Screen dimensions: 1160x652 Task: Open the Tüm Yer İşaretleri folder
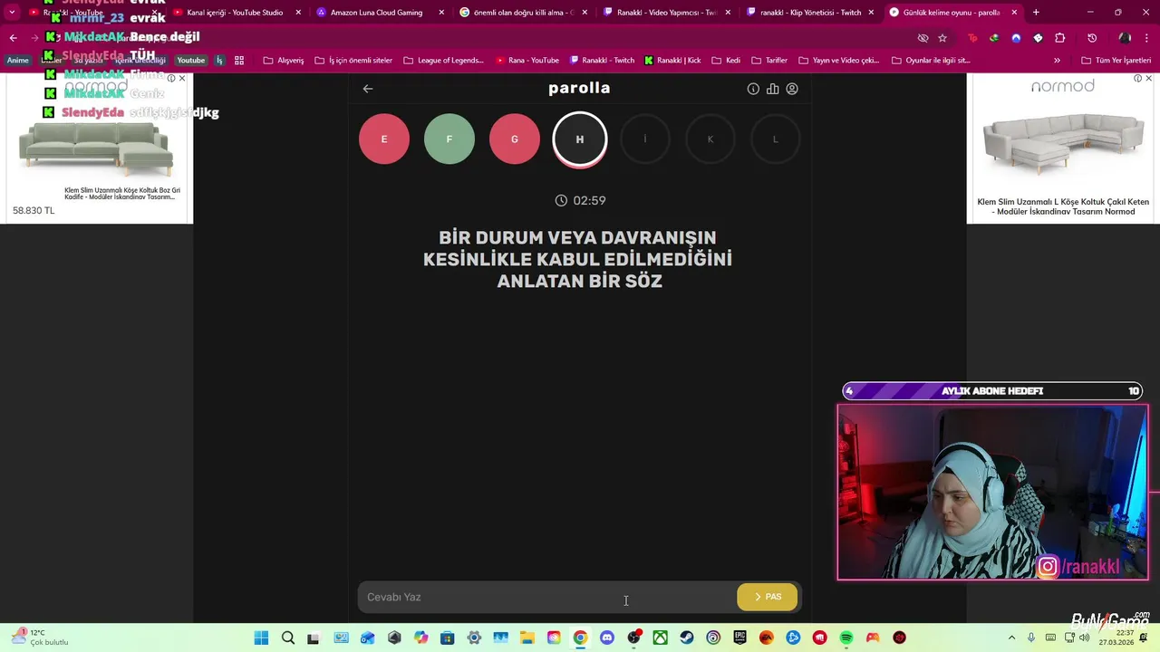pyautogui.click(x=1116, y=61)
